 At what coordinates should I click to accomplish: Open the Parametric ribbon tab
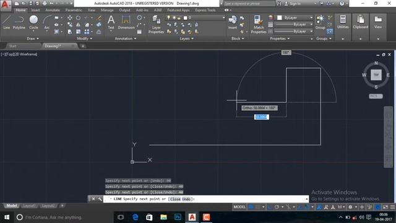pos(74,10)
